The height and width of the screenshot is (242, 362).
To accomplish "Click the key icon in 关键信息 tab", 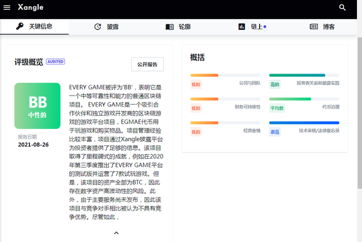I will (20, 27).
